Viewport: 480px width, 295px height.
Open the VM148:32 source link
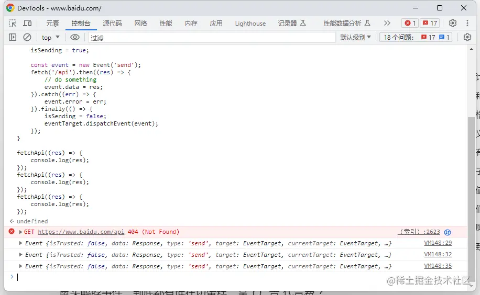tap(438, 254)
